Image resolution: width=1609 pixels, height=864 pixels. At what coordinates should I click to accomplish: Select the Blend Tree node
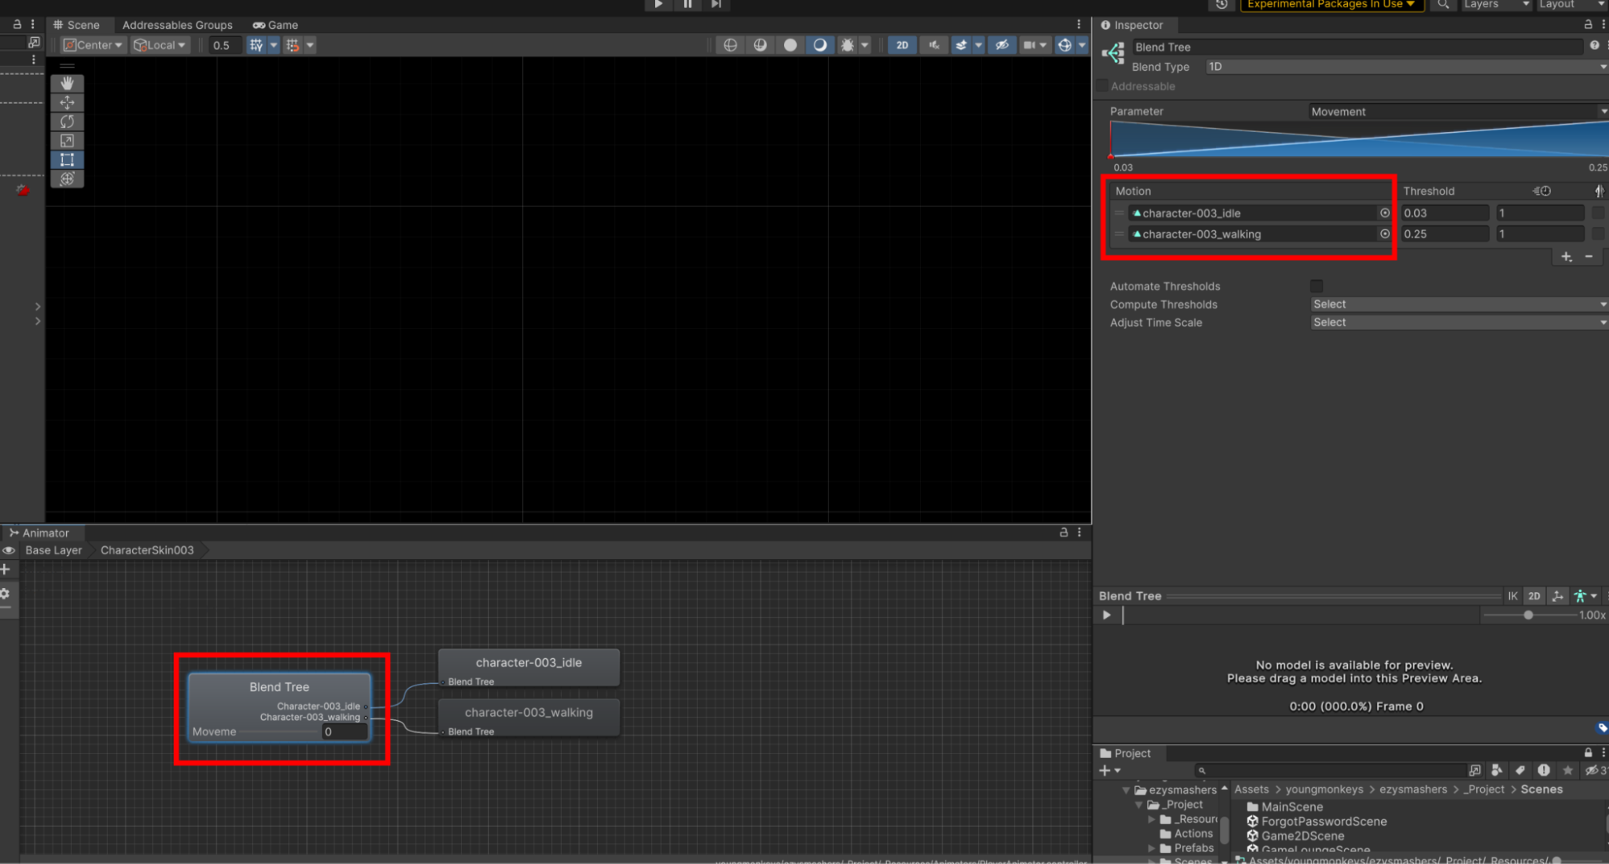279,707
